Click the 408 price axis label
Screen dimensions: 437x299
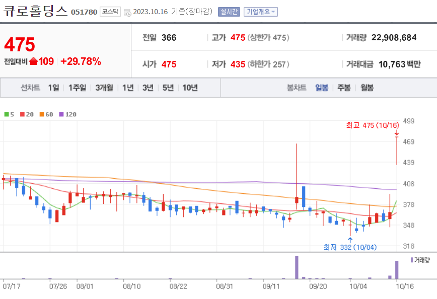tap(409, 184)
